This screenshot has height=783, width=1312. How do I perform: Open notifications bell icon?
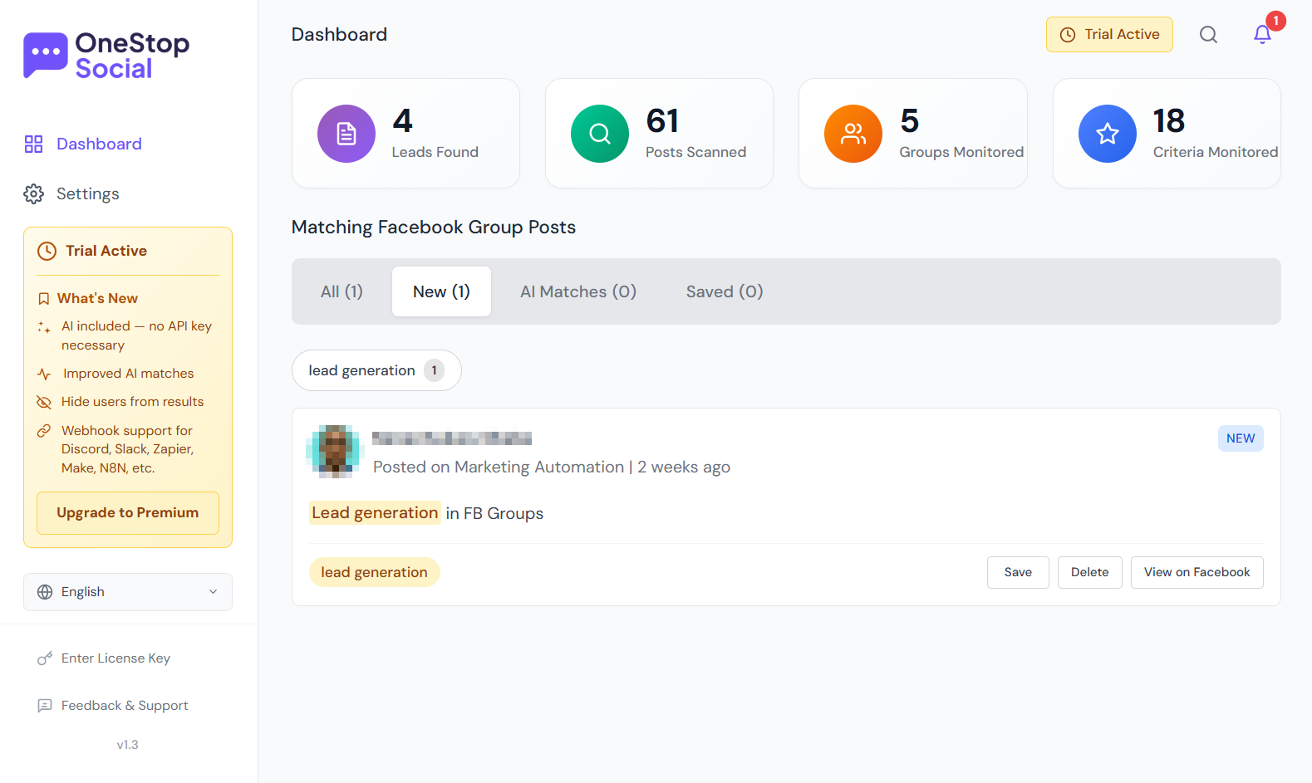click(1262, 34)
